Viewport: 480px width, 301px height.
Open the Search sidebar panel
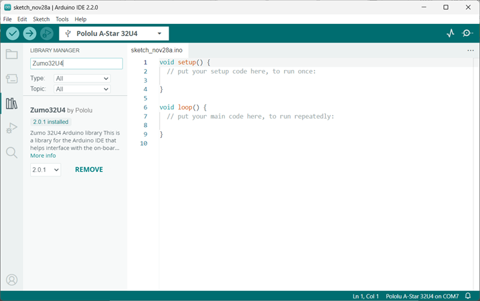11,152
